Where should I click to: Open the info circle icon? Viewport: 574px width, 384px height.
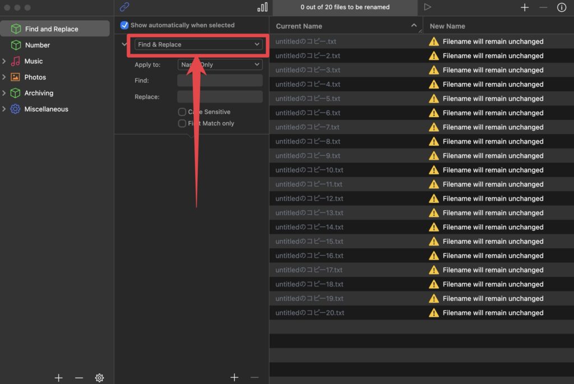click(x=561, y=7)
